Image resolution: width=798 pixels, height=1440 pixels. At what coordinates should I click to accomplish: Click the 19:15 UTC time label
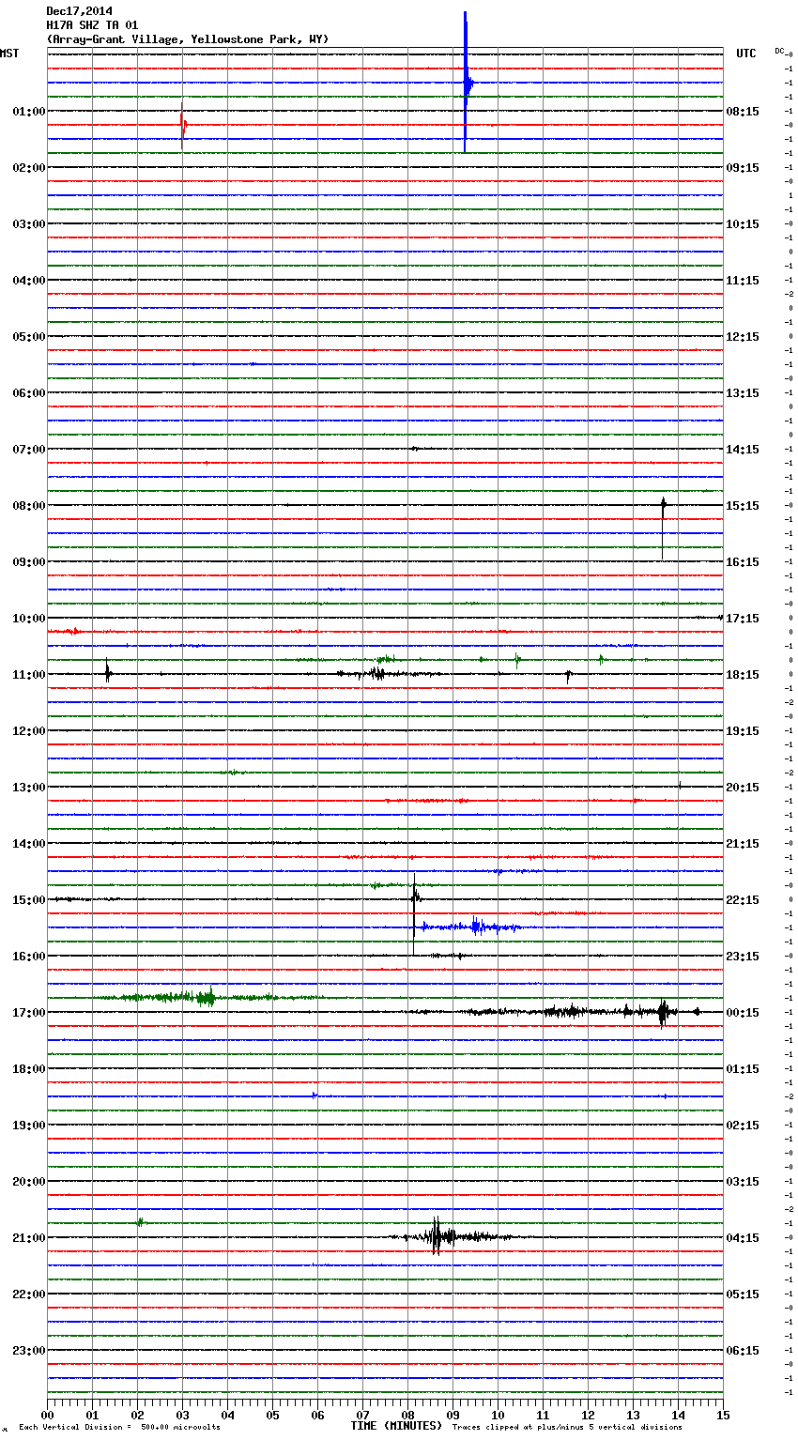(x=743, y=731)
